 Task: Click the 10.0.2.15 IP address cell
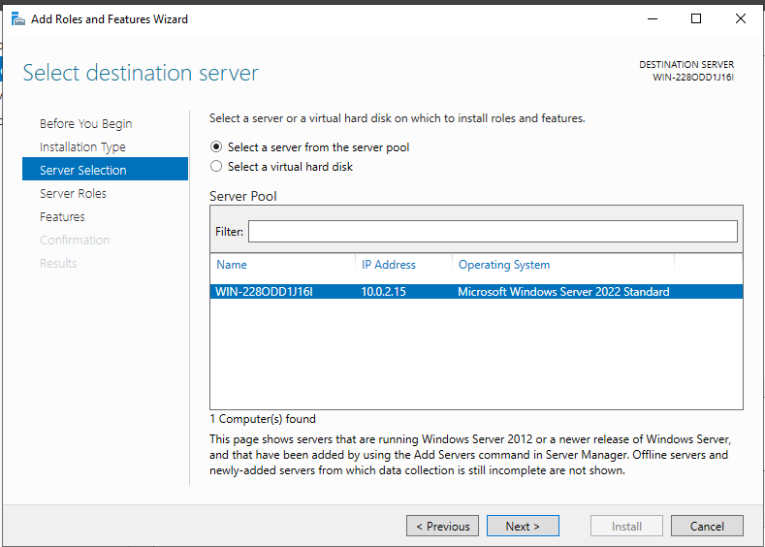pos(384,292)
